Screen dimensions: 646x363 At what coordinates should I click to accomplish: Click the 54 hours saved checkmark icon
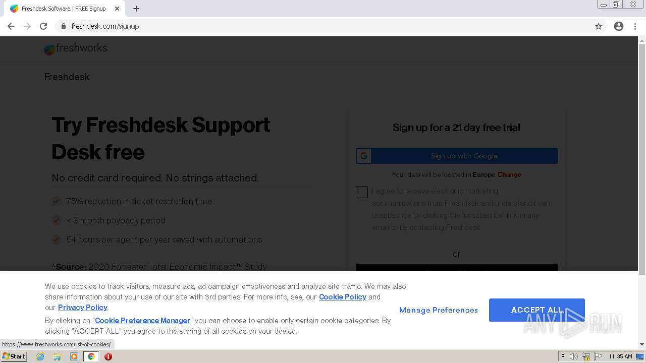click(57, 239)
